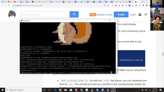164x92 pixels.
Task: Open Microsoft Edge from the taskbar
Action: 55,90
